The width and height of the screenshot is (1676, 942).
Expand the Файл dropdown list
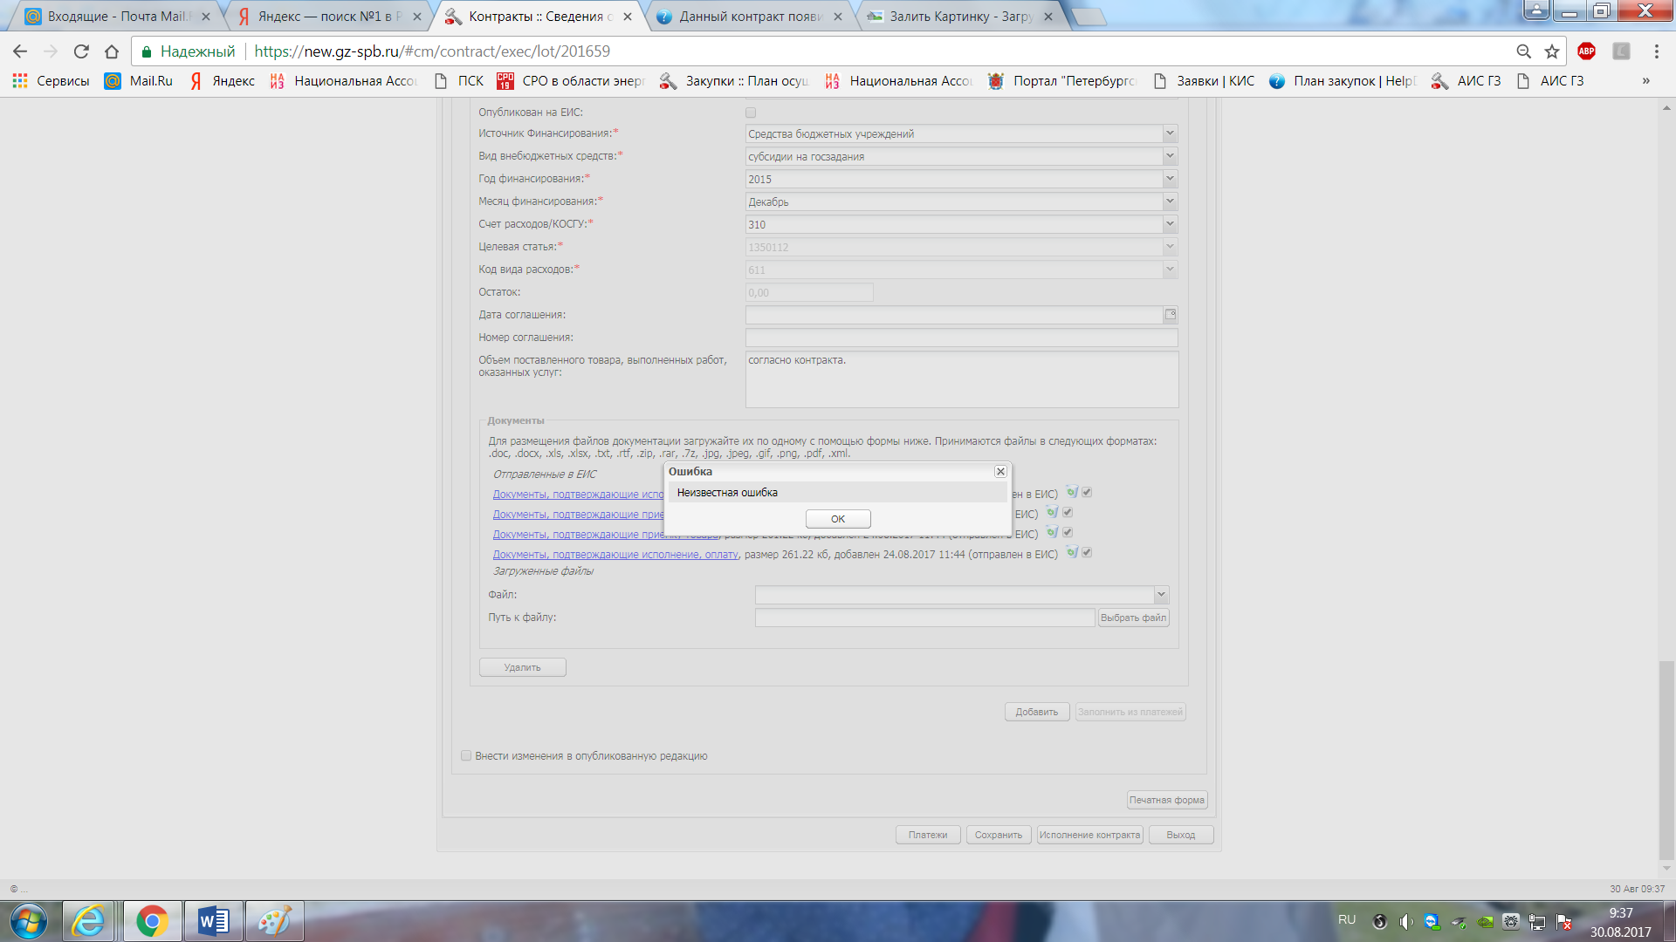click(1161, 595)
